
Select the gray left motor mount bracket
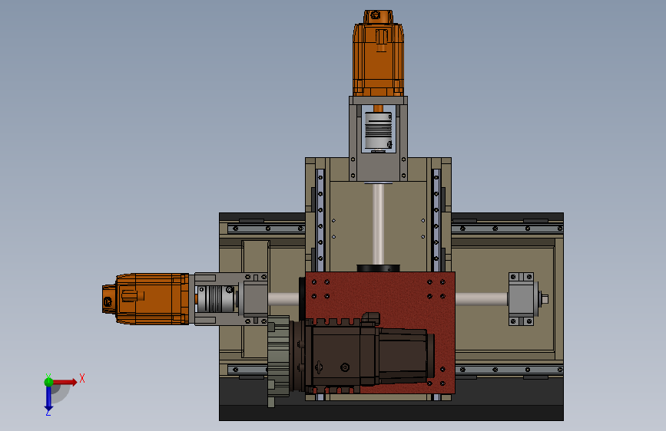tap(255, 299)
